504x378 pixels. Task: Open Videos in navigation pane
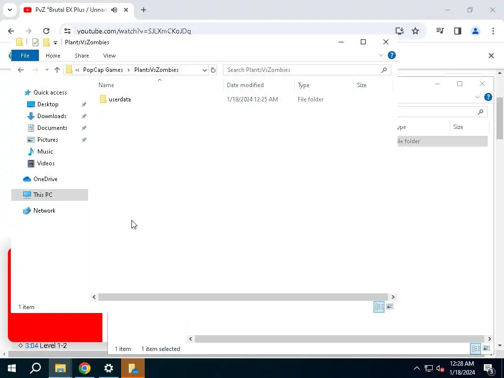click(x=46, y=163)
